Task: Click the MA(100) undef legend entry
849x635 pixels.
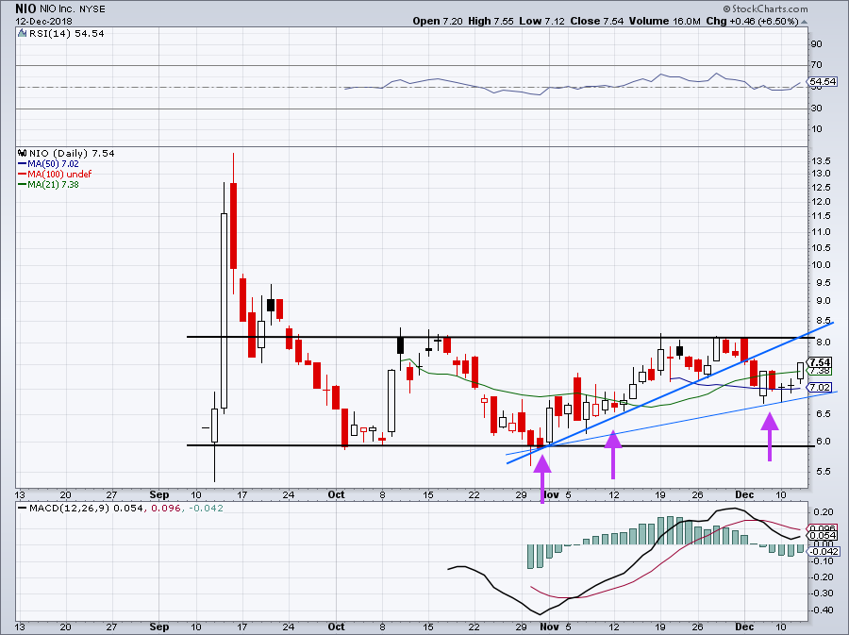Action: click(x=55, y=175)
